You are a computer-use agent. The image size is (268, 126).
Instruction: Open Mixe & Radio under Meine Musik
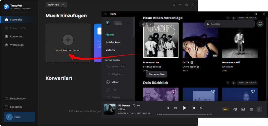[x=116, y=67]
